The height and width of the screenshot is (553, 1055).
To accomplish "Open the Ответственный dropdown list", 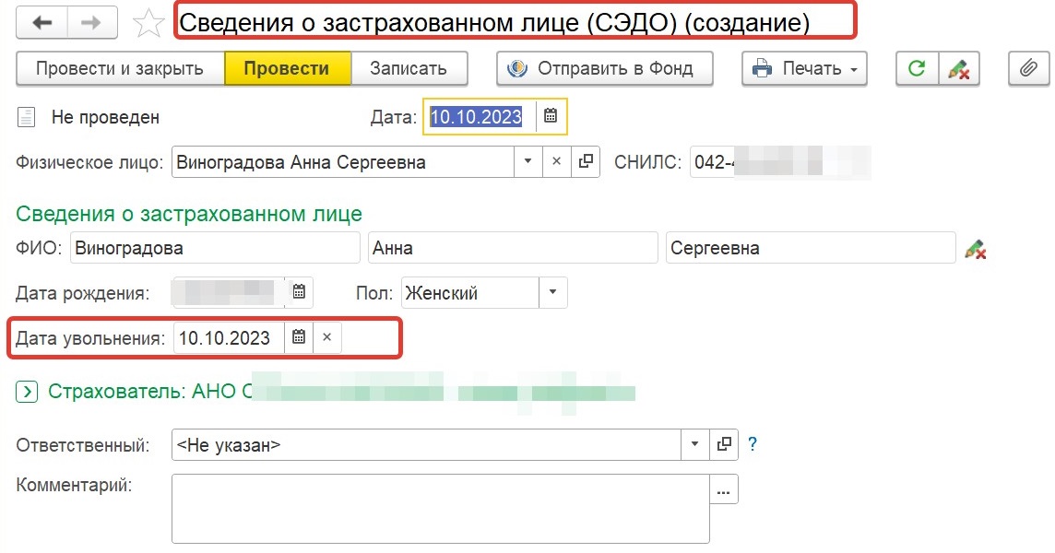I will [695, 445].
